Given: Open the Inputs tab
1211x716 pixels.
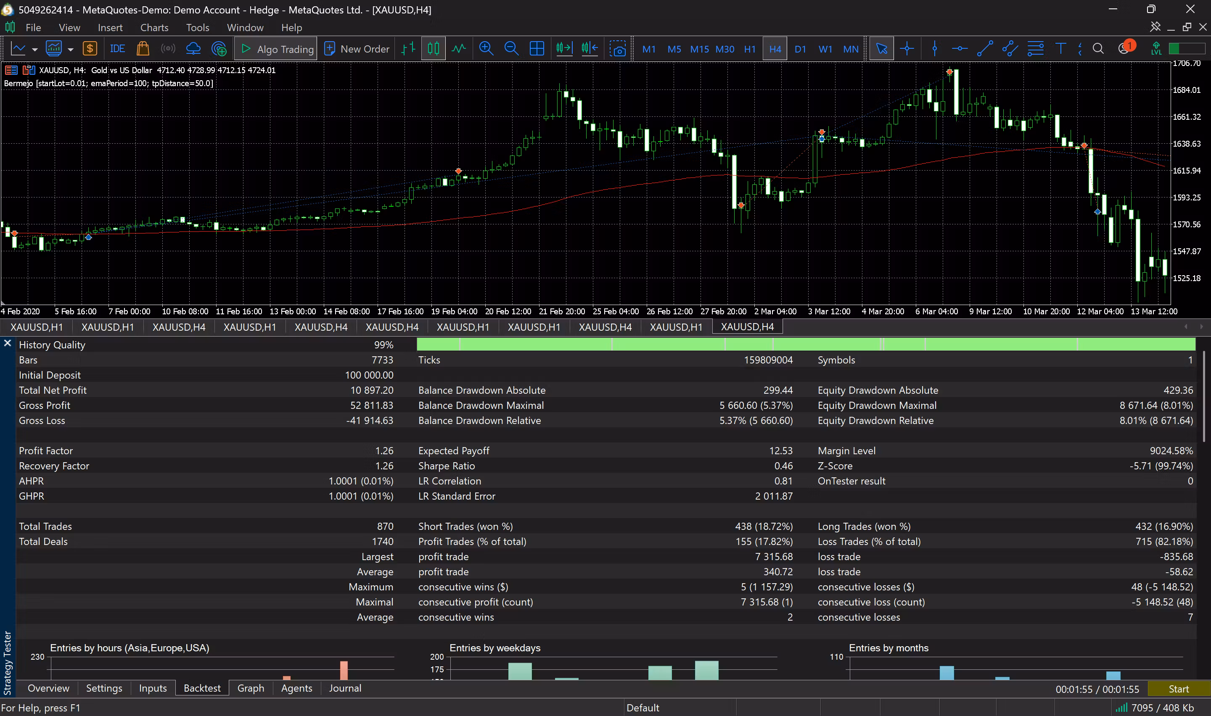Looking at the screenshot, I should (x=153, y=688).
